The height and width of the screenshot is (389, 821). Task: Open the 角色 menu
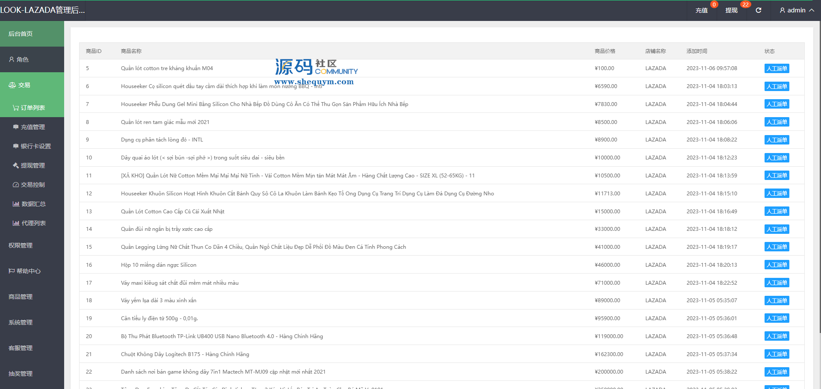click(x=32, y=59)
